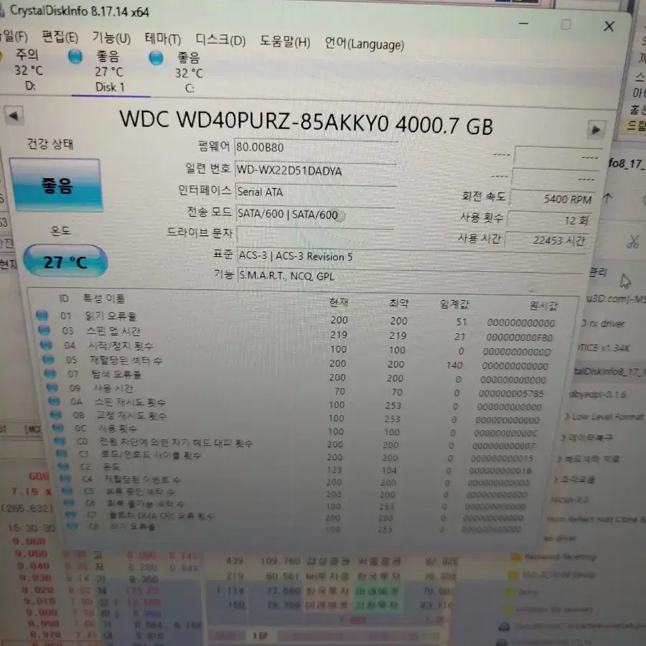Screen dimensions: 646x646
Task: Click status orb for 0C 사용 횟수
Action: pyautogui.click(x=57, y=428)
